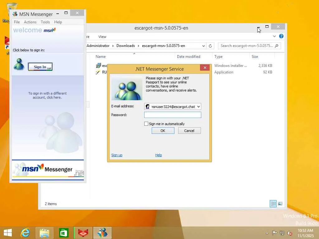Image resolution: width=319 pixels, height=239 pixels.
Task: Switch to details view icon in Explorer
Action: coord(273,204)
